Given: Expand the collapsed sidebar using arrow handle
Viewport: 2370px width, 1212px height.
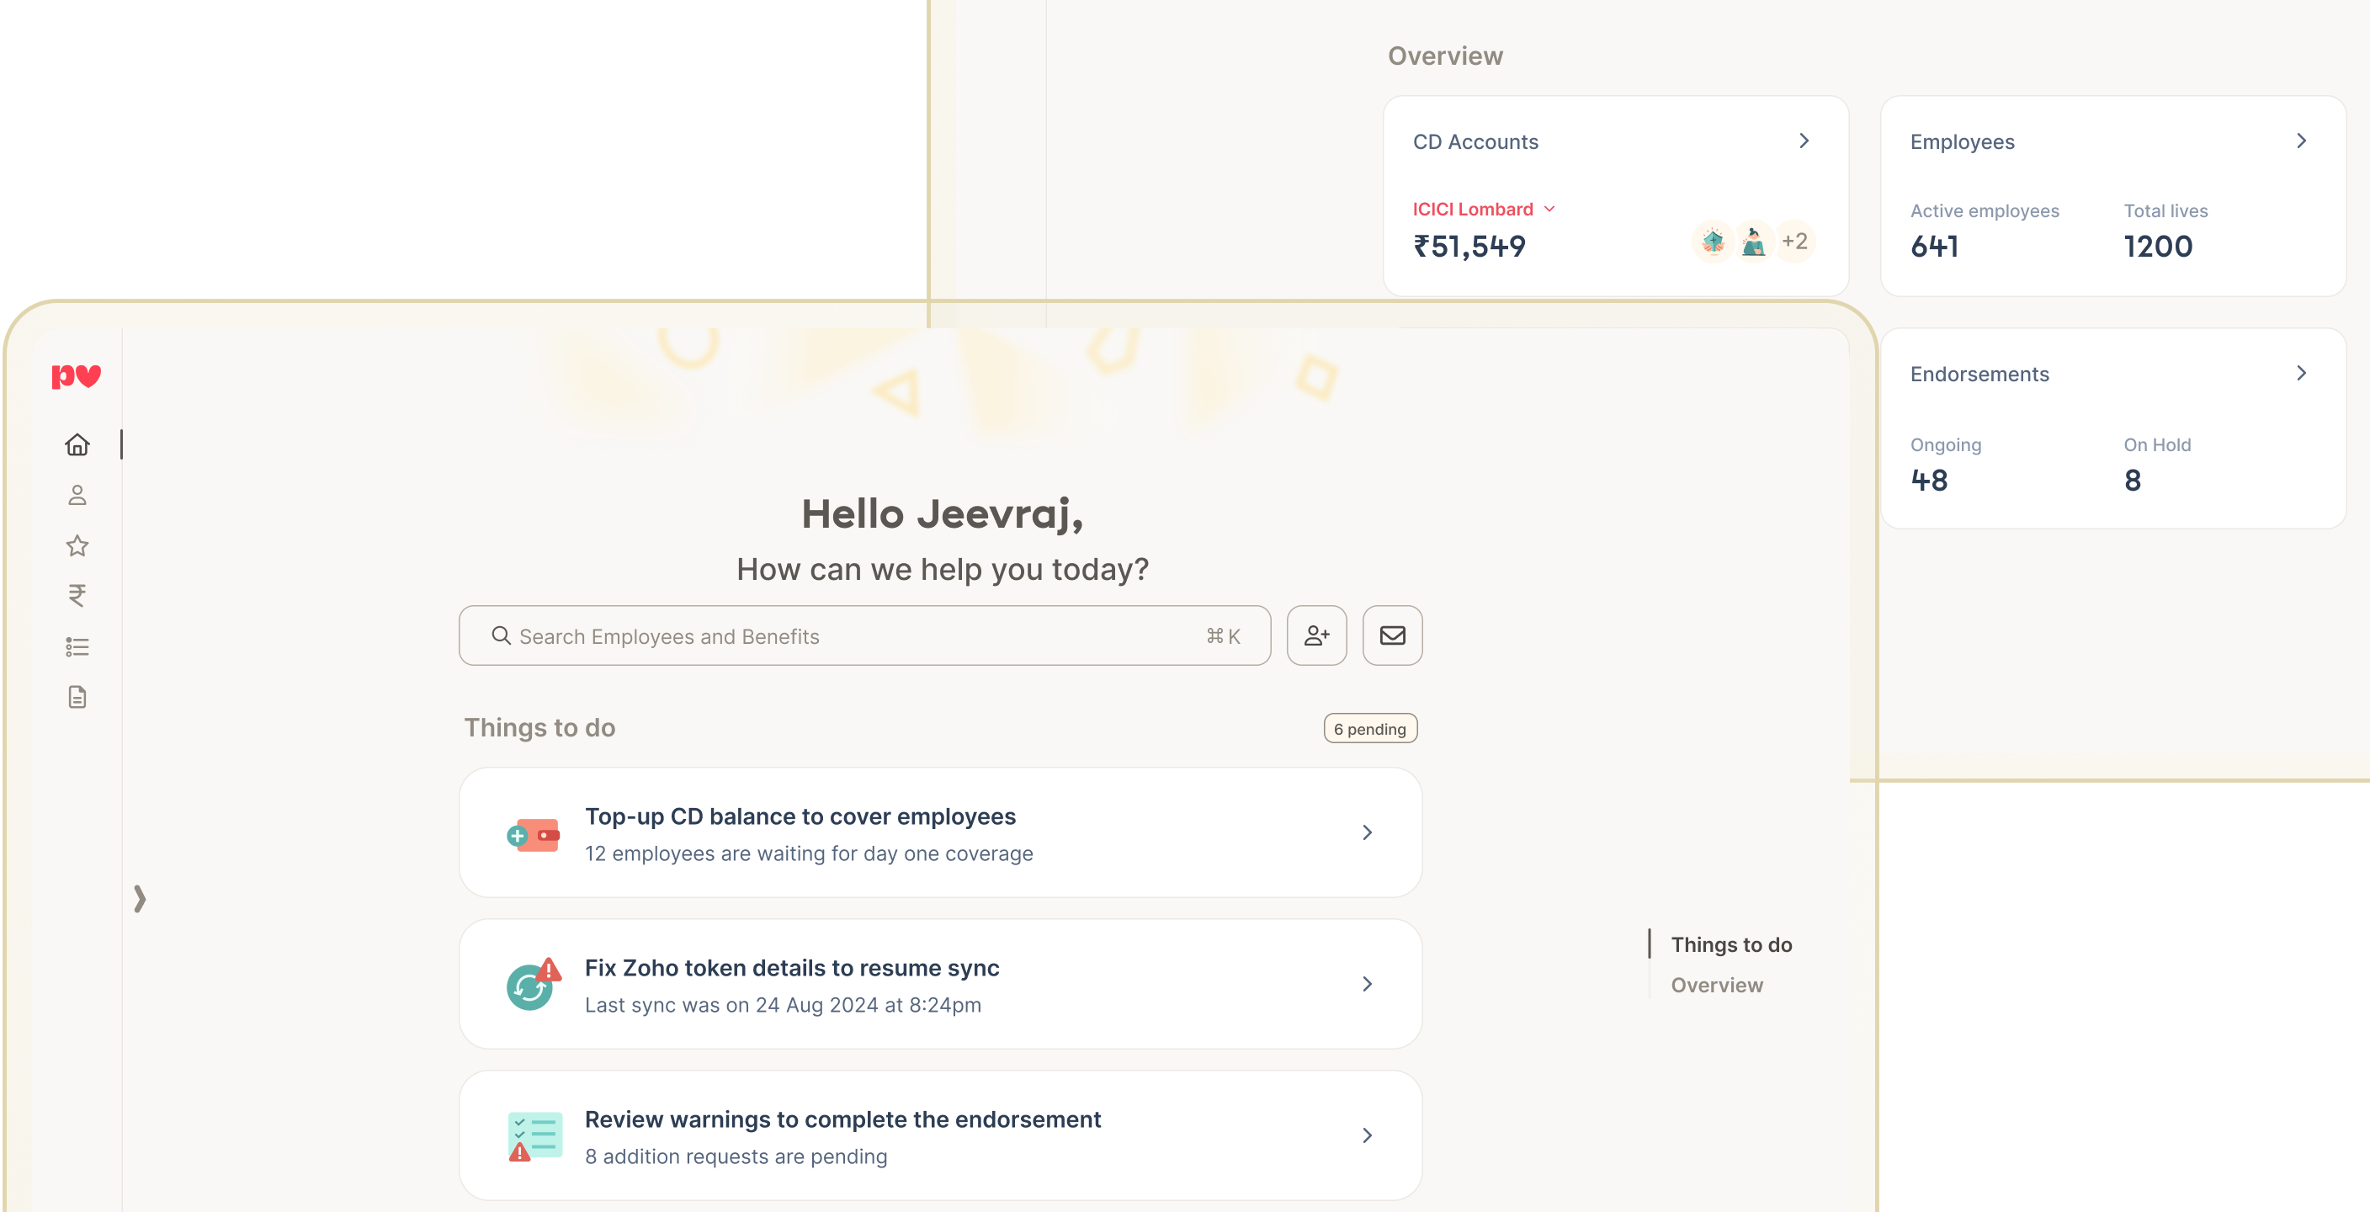Looking at the screenshot, I should tap(140, 899).
